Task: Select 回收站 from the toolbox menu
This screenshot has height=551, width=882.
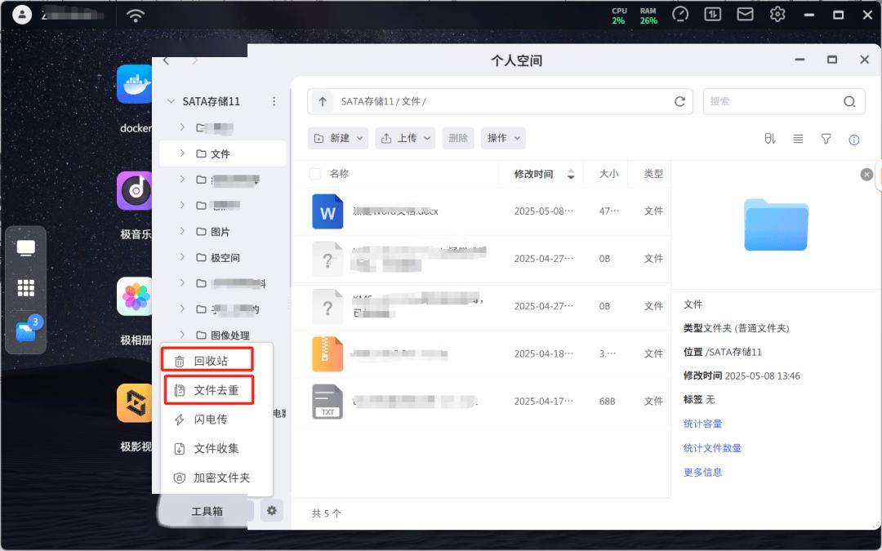Action: (207, 361)
